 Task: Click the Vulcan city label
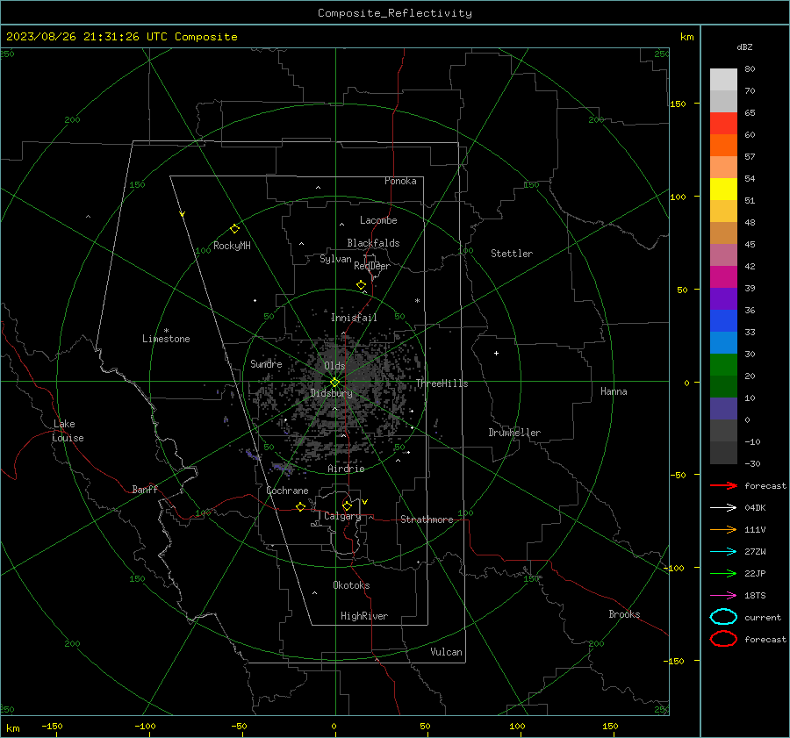point(447,652)
